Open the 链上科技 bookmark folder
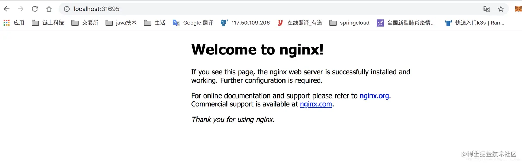522x163 pixels. 48,23
